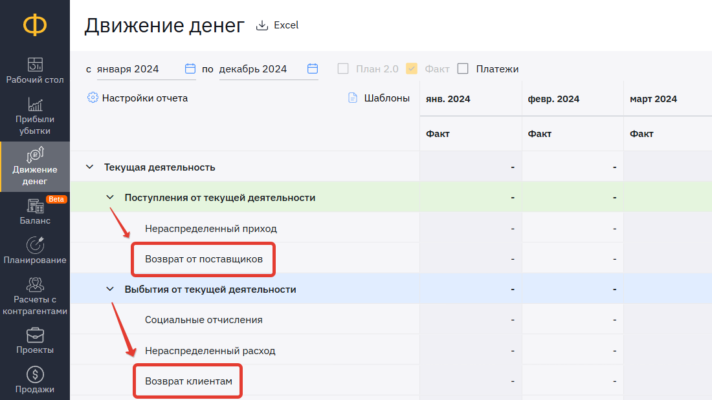712x400 pixels.
Task: Open Баланс calculator icon
Action: (x=35, y=206)
